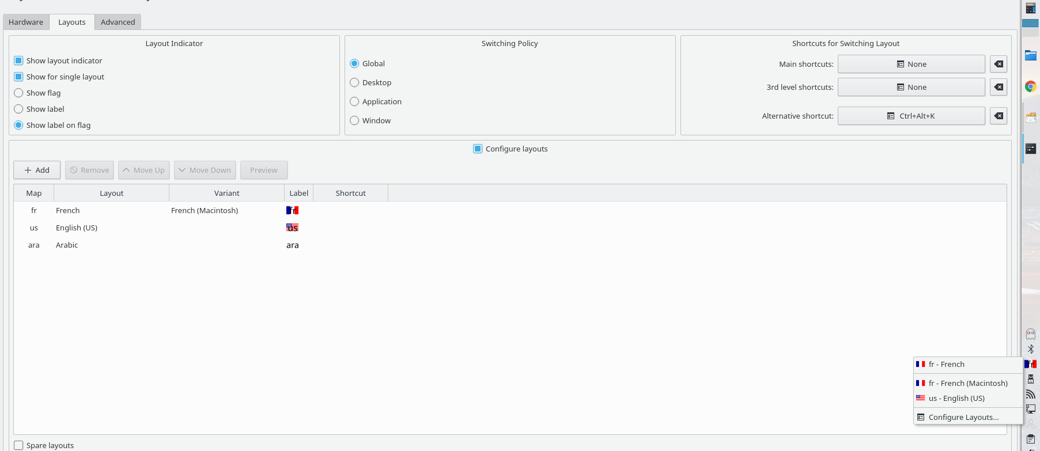Open the removable USB device tray icon
Image resolution: width=1040 pixels, height=451 pixels.
(1031, 379)
